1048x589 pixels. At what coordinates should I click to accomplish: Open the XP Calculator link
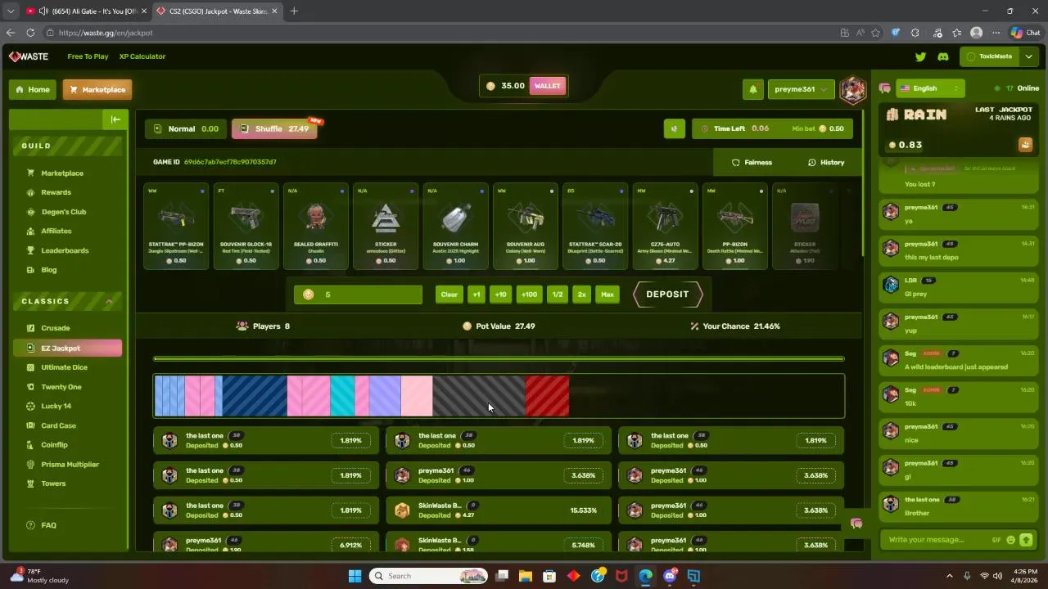point(142,56)
